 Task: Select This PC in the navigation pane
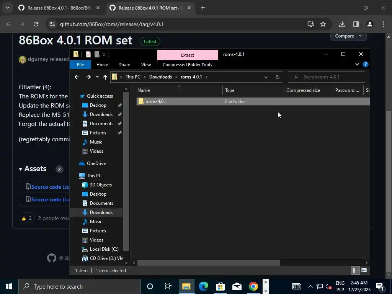pyautogui.click(x=94, y=176)
